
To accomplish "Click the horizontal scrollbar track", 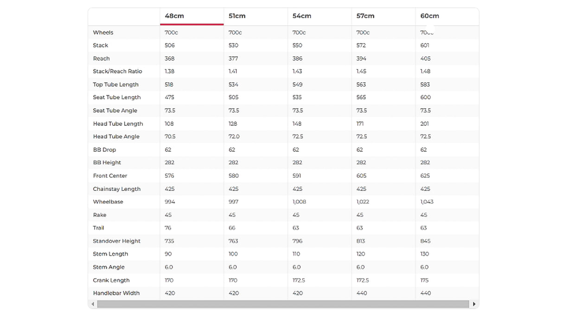I will (283, 304).
